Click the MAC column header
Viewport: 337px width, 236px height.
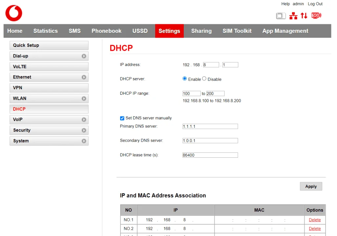[x=259, y=210]
